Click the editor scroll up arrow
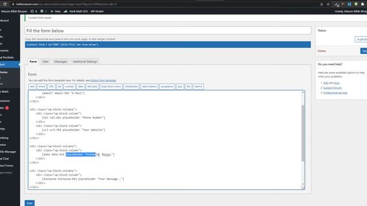Image resolution: width=367 pixels, height=206 pixels. coord(303,93)
